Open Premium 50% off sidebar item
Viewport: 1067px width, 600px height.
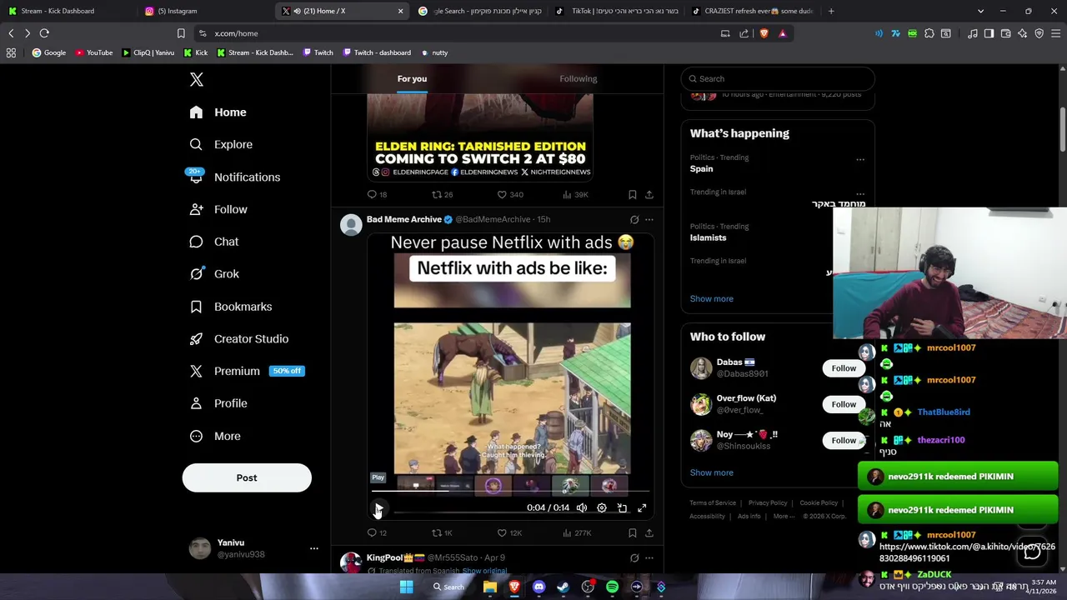click(247, 371)
